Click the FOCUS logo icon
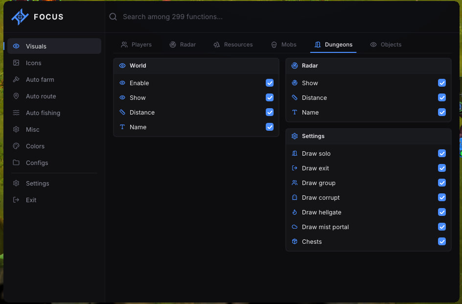This screenshot has width=462, height=304. (20, 17)
